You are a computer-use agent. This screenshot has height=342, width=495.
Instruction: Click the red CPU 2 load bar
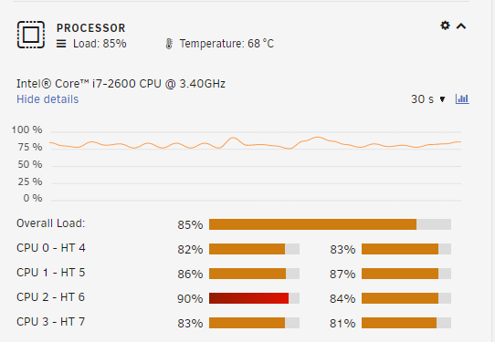click(254, 298)
